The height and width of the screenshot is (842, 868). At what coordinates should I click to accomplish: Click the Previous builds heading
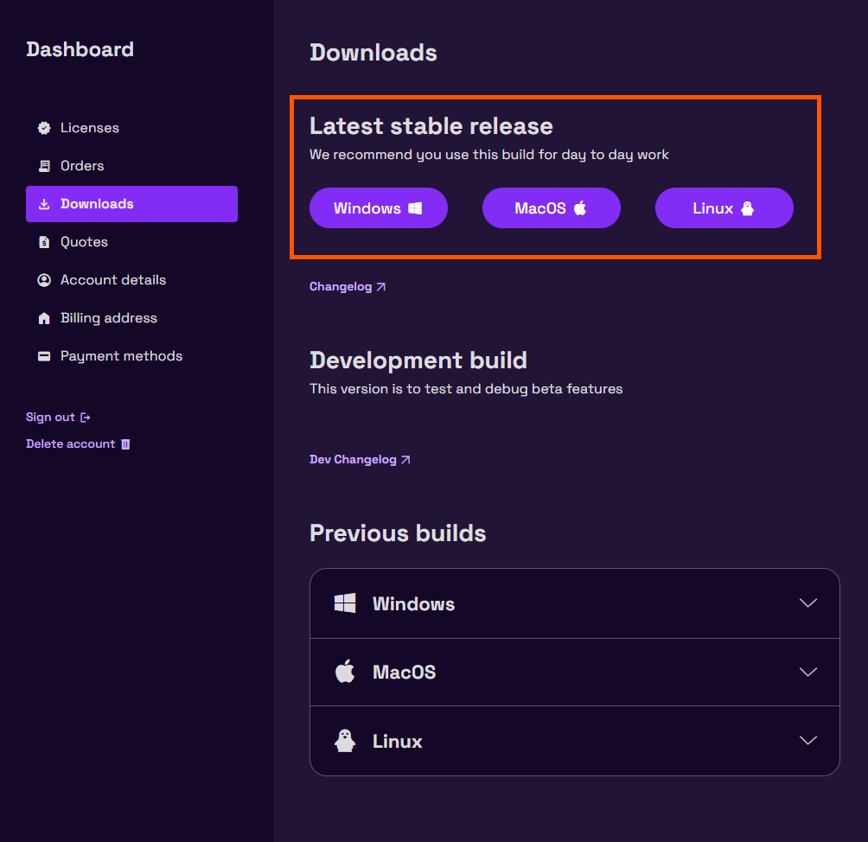[x=398, y=533]
